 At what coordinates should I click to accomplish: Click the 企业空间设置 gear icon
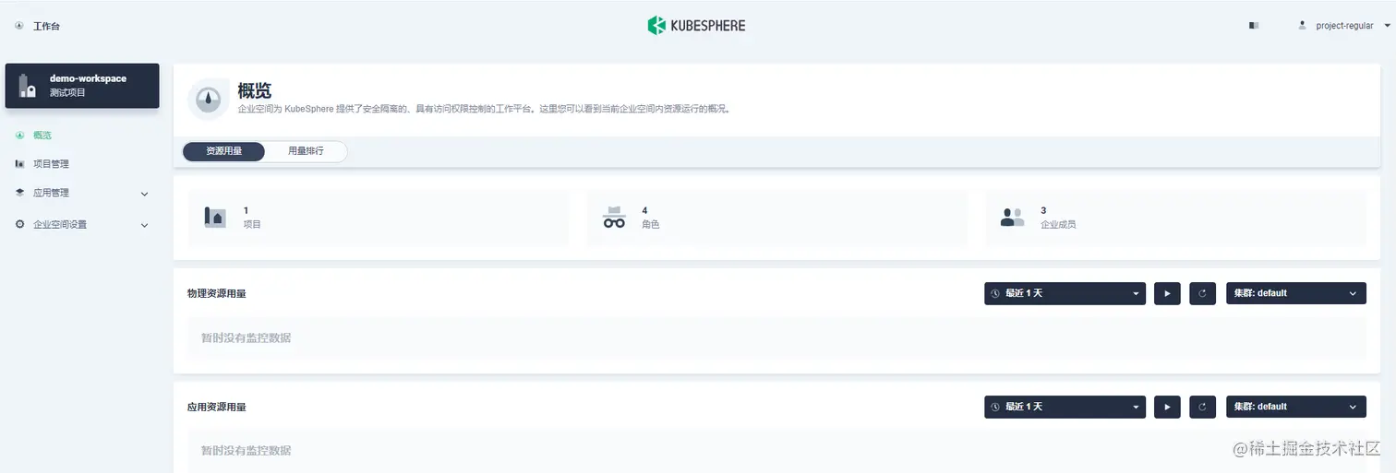pyautogui.click(x=20, y=224)
